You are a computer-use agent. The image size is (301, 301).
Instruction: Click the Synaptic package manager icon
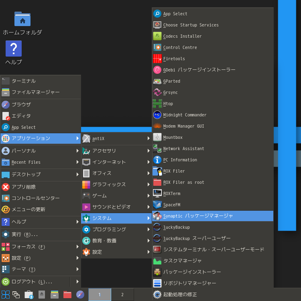pyautogui.click(x=157, y=216)
